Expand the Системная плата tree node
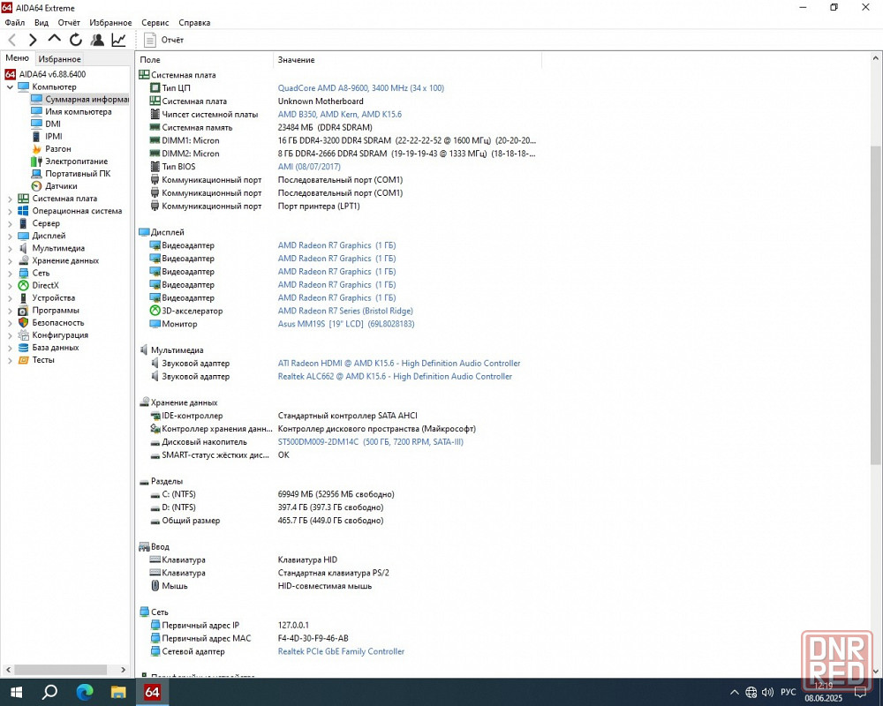 pyautogui.click(x=10, y=199)
